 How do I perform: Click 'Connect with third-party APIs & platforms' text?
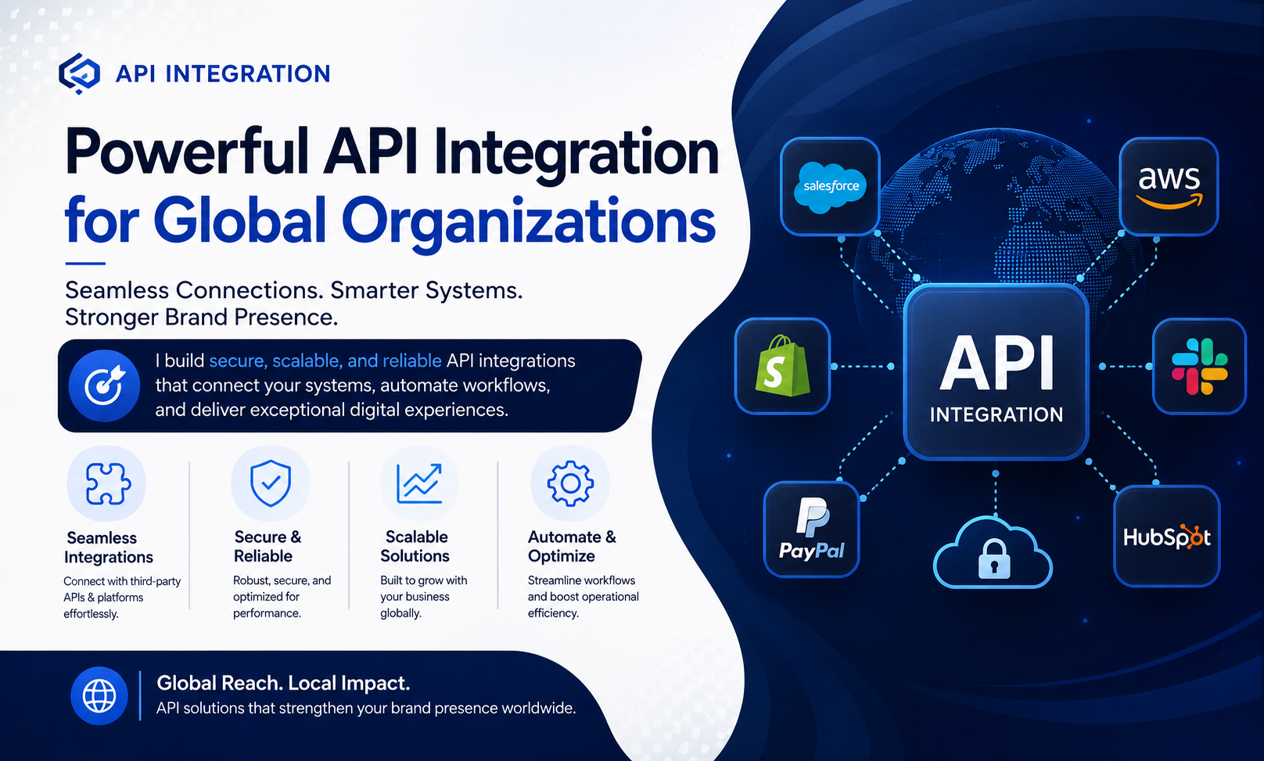pos(122,589)
